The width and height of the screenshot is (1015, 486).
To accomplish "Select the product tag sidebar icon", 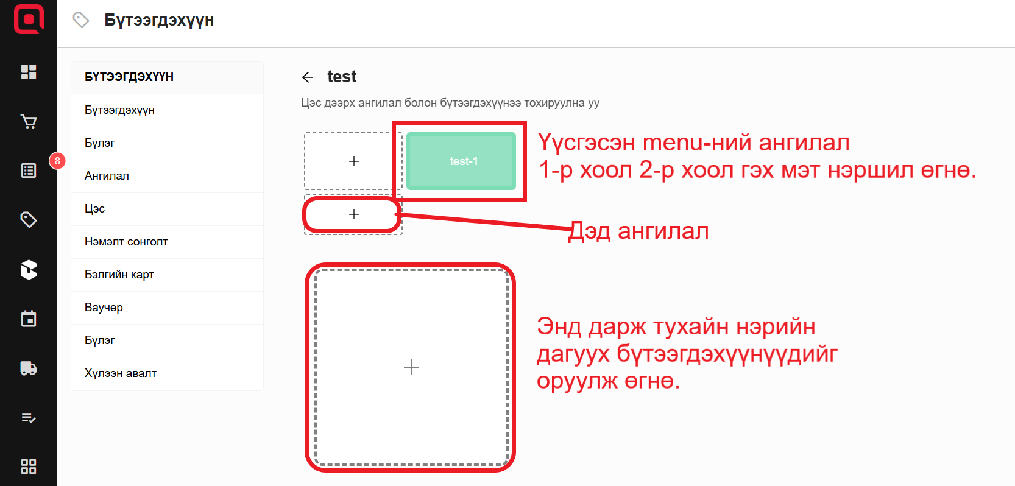I will [29, 219].
